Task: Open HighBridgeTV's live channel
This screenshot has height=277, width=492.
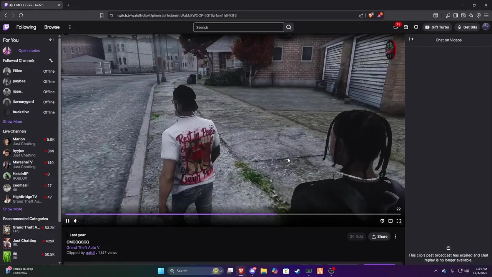Action: [29, 199]
